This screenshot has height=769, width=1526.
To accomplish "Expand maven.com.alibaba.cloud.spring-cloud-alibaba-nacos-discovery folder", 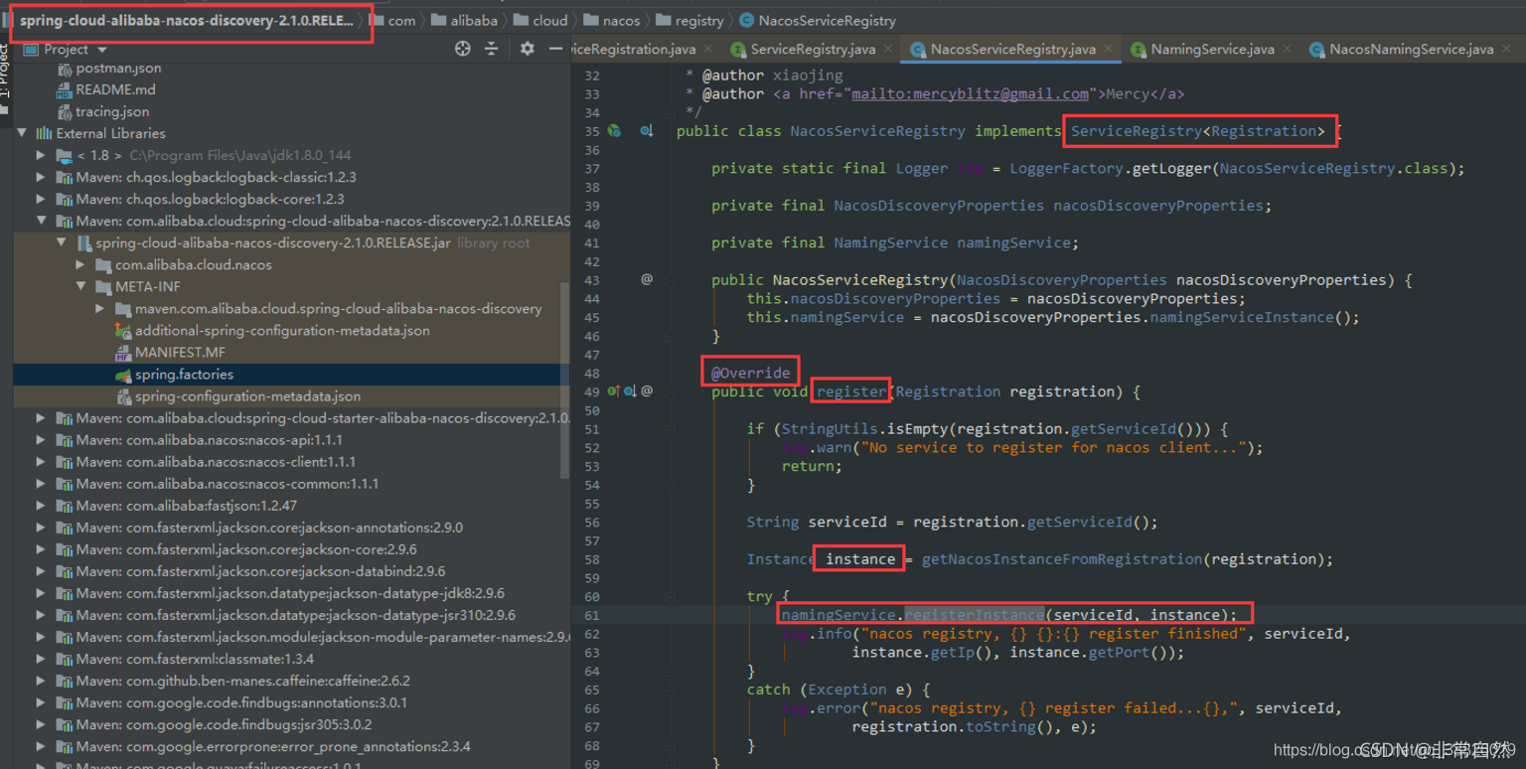I will [100, 308].
